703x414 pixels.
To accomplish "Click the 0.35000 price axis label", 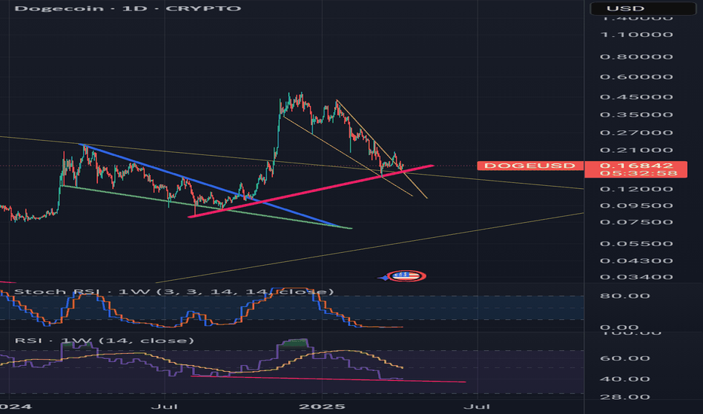I will click(636, 114).
